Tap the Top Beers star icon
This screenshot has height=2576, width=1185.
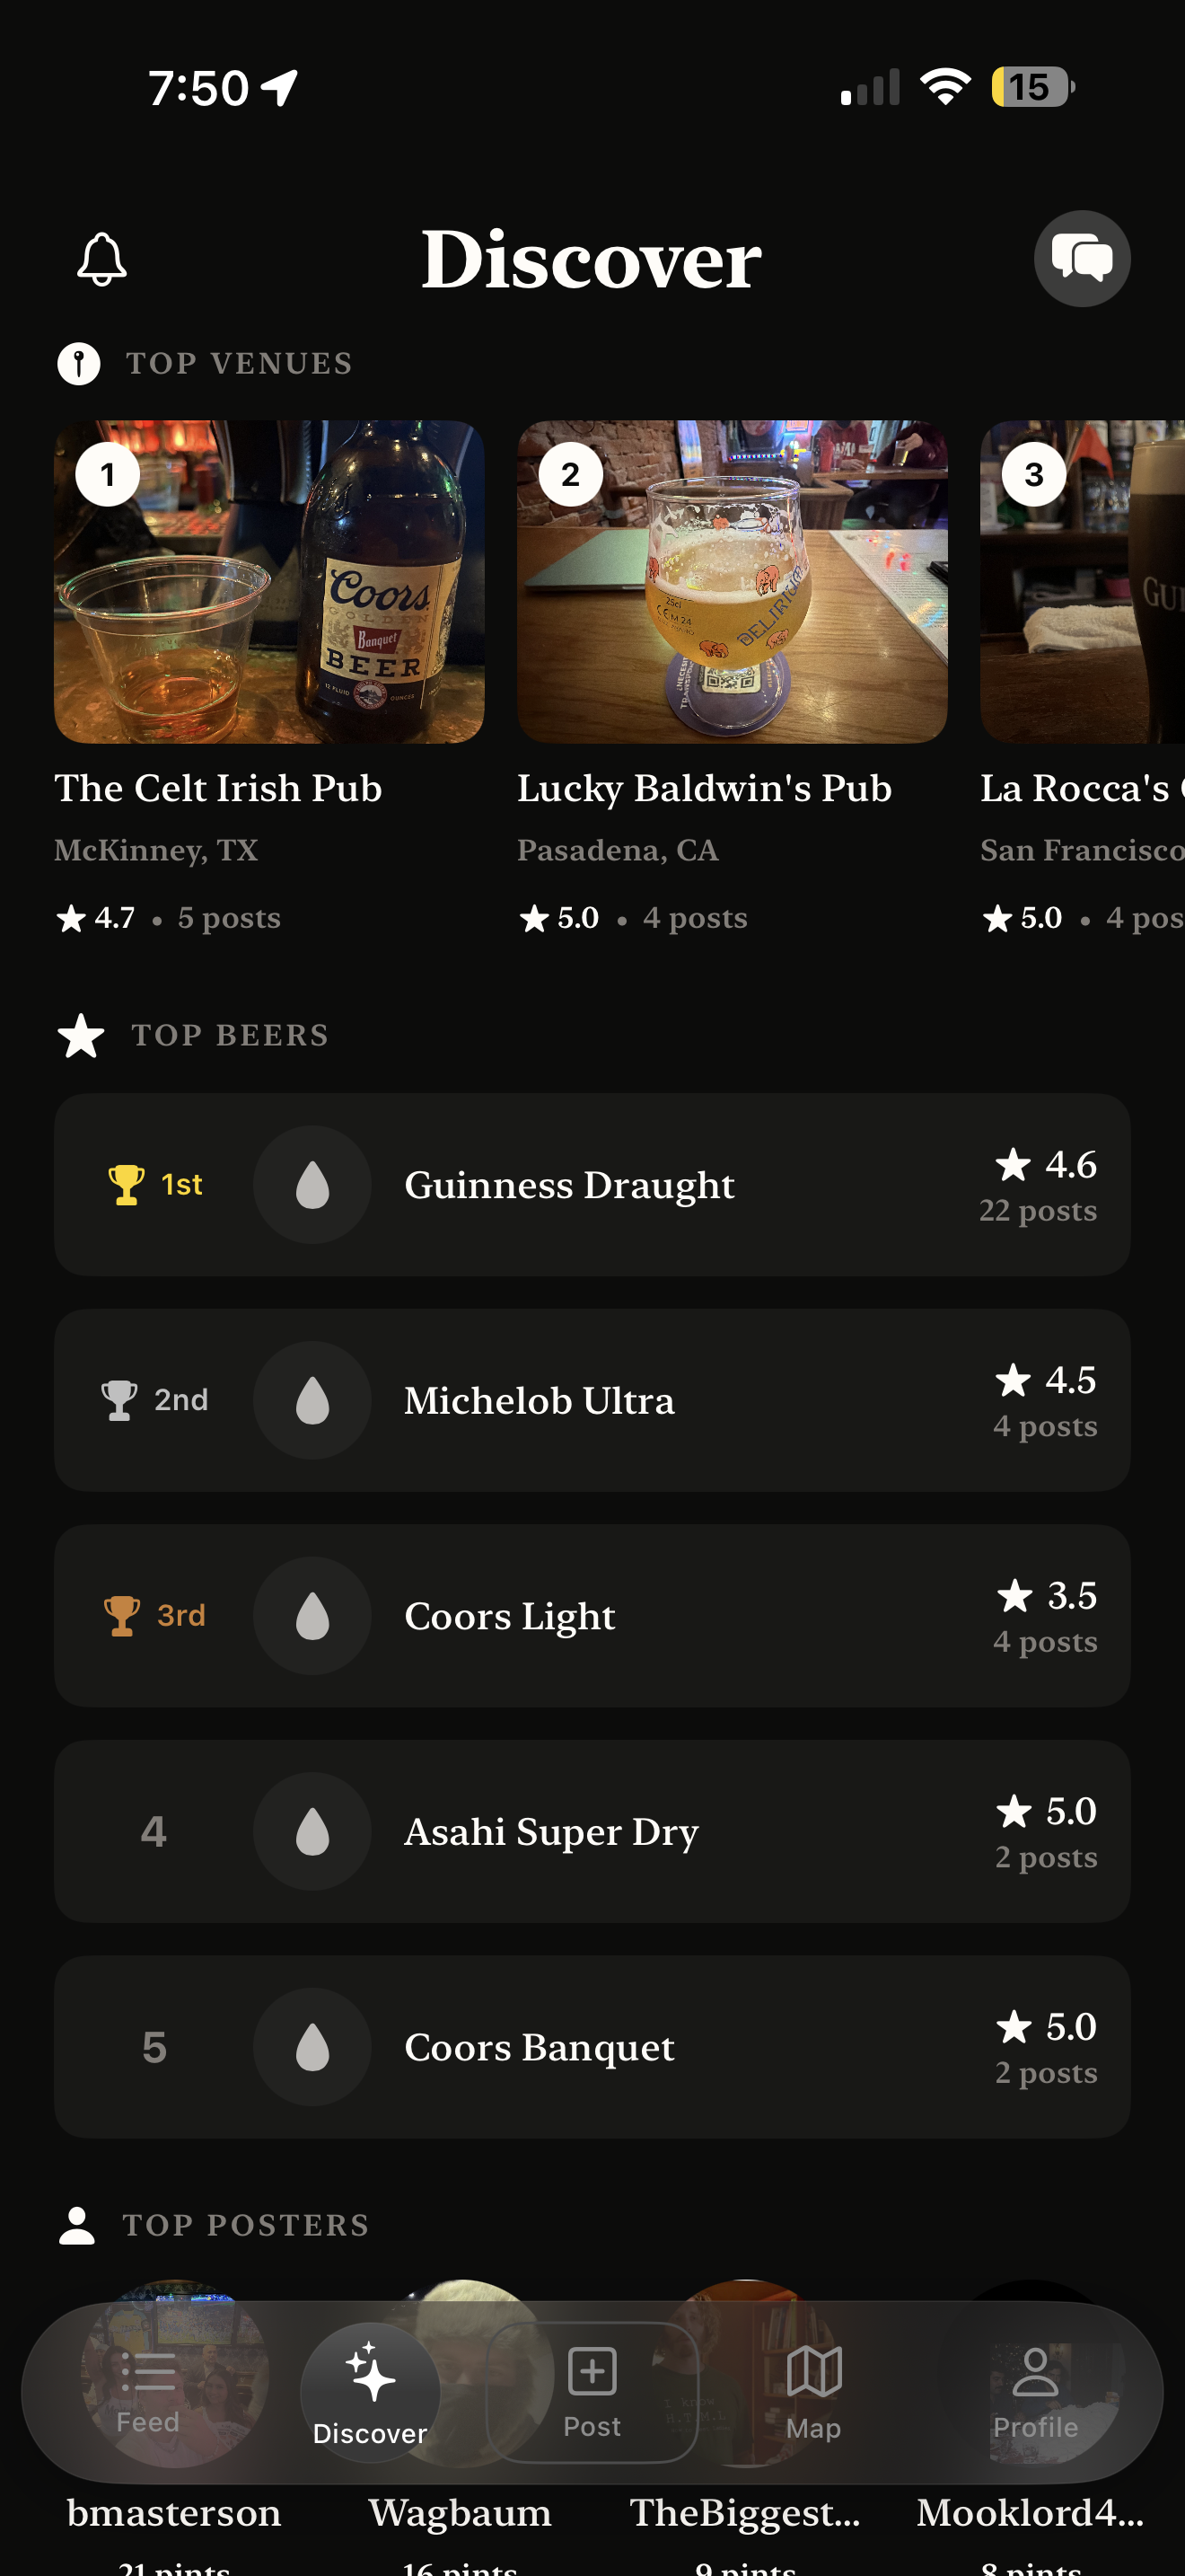tap(81, 1035)
